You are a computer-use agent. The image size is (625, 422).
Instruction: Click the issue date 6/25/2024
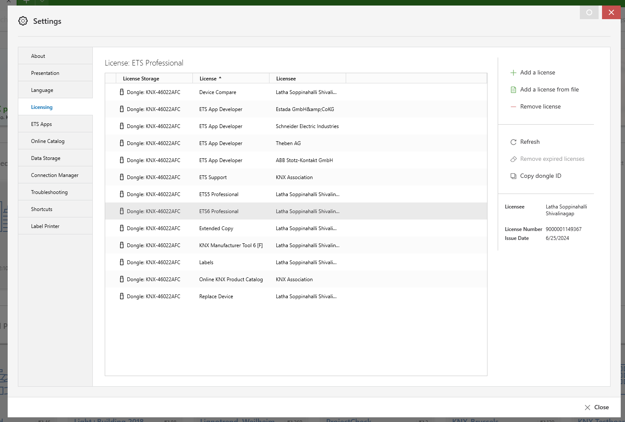click(557, 238)
